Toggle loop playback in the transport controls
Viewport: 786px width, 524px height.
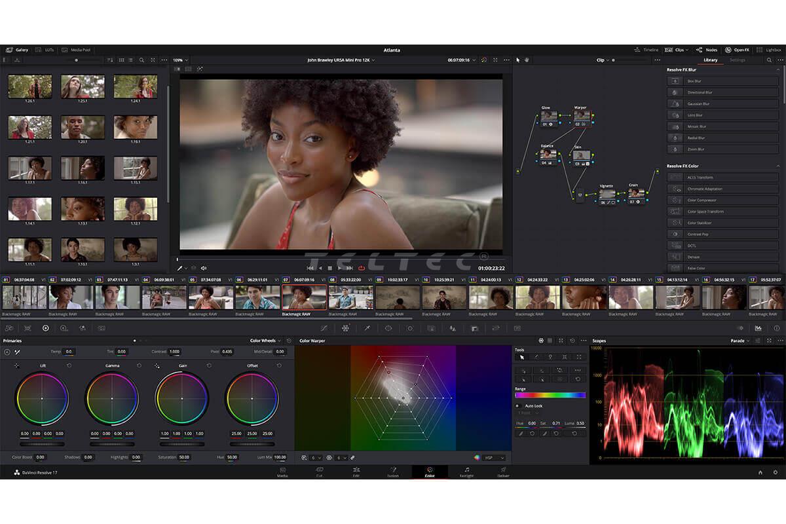pos(362,267)
